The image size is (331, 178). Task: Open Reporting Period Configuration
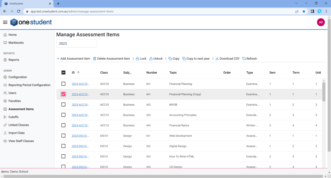pos(29,85)
